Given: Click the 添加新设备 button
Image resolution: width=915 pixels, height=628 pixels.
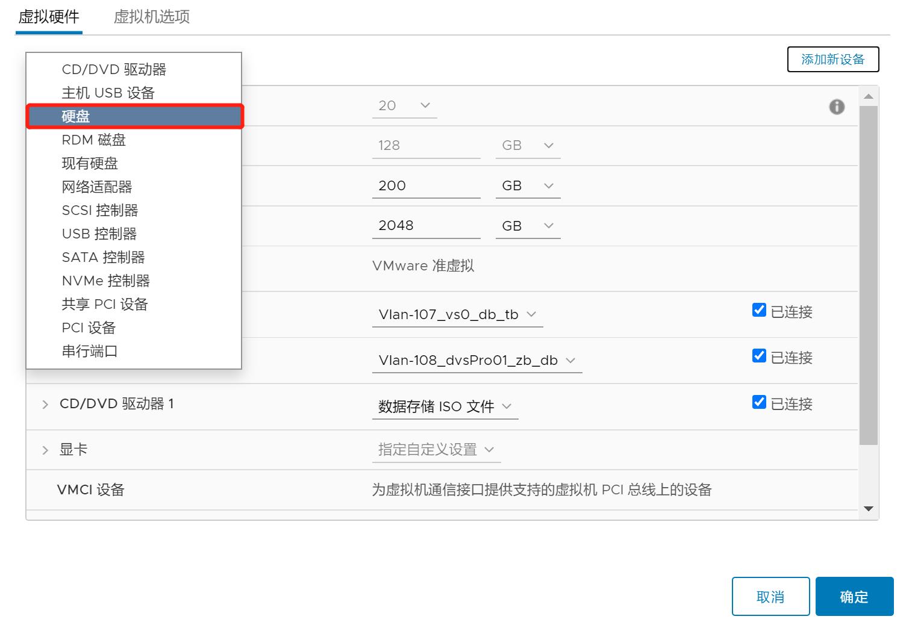Looking at the screenshot, I should point(833,59).
